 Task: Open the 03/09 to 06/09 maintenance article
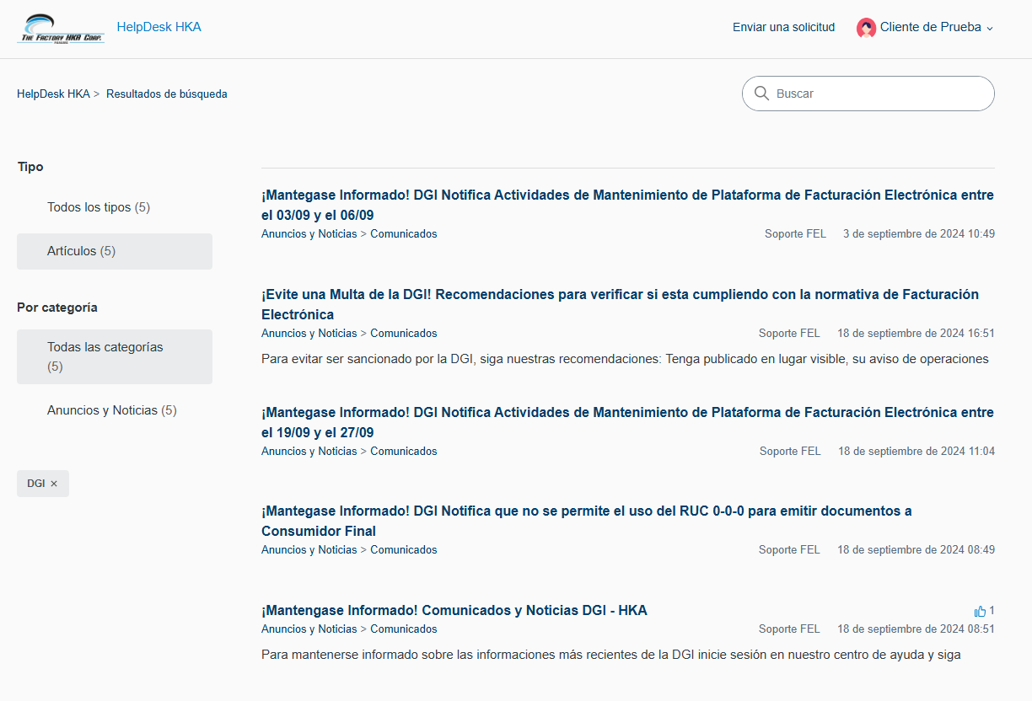[627, 195]
